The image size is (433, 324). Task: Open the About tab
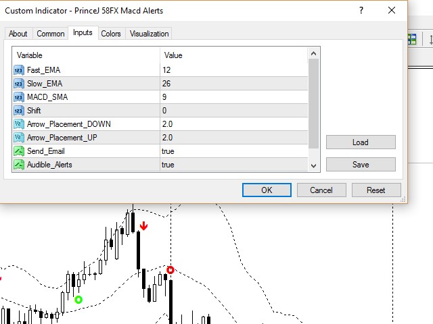[18, 34]
